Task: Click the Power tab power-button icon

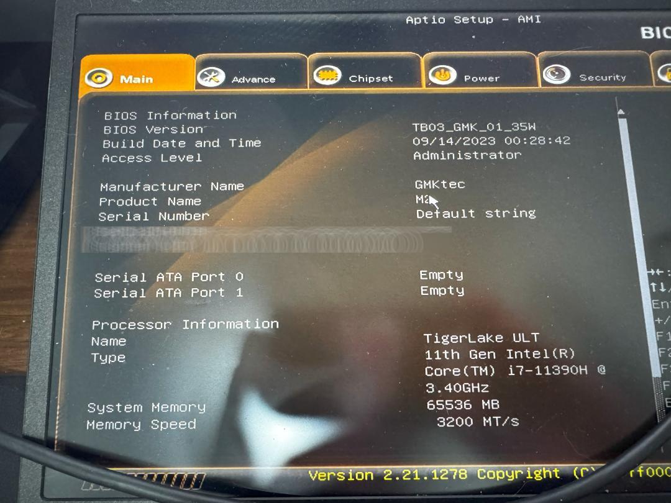Action: click(442, 75)
